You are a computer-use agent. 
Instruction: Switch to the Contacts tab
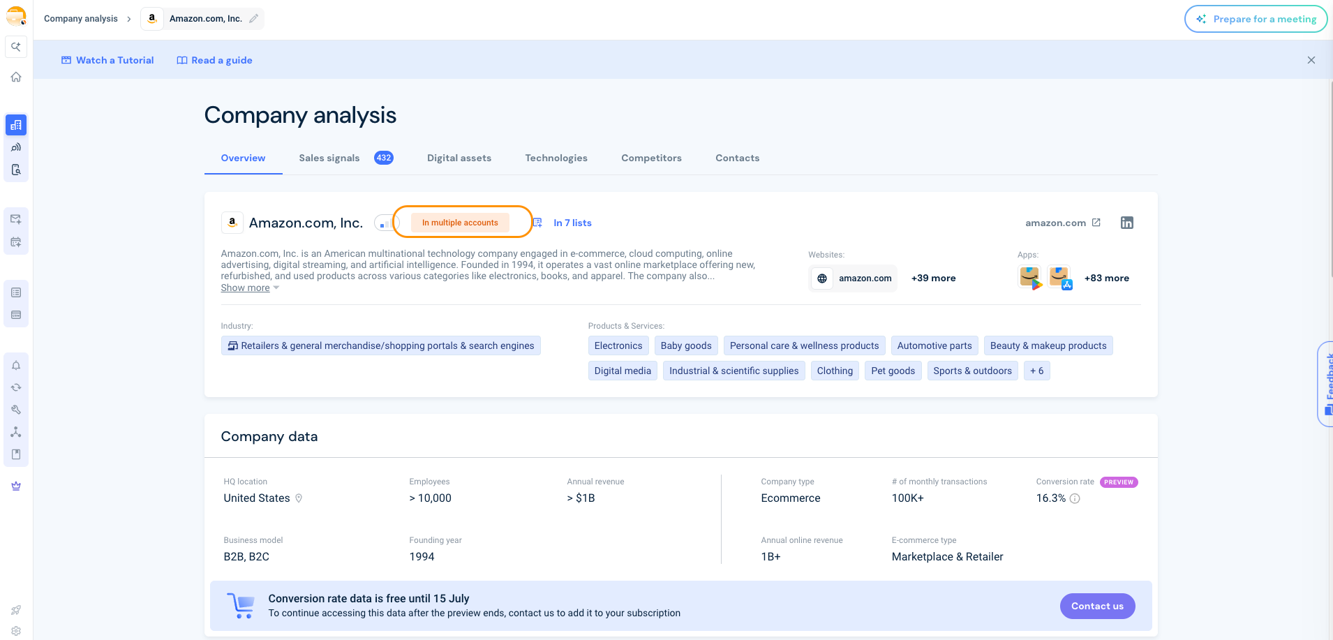(737, 158)
